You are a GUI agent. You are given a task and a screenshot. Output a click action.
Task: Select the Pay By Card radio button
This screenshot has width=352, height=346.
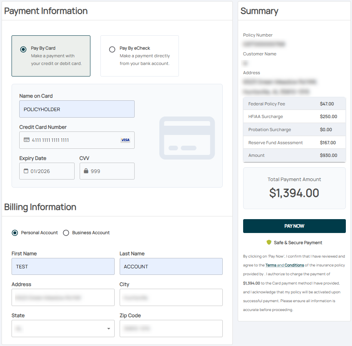tap(23, 50)
